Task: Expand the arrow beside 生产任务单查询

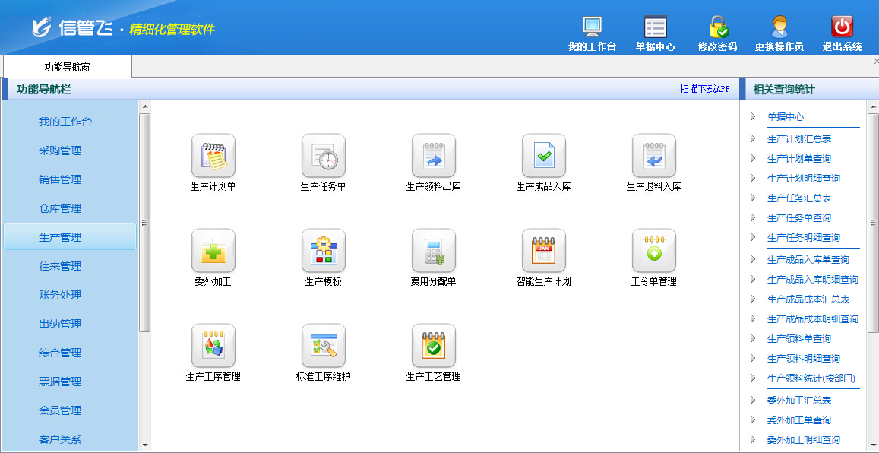Action: click(752, 218)
